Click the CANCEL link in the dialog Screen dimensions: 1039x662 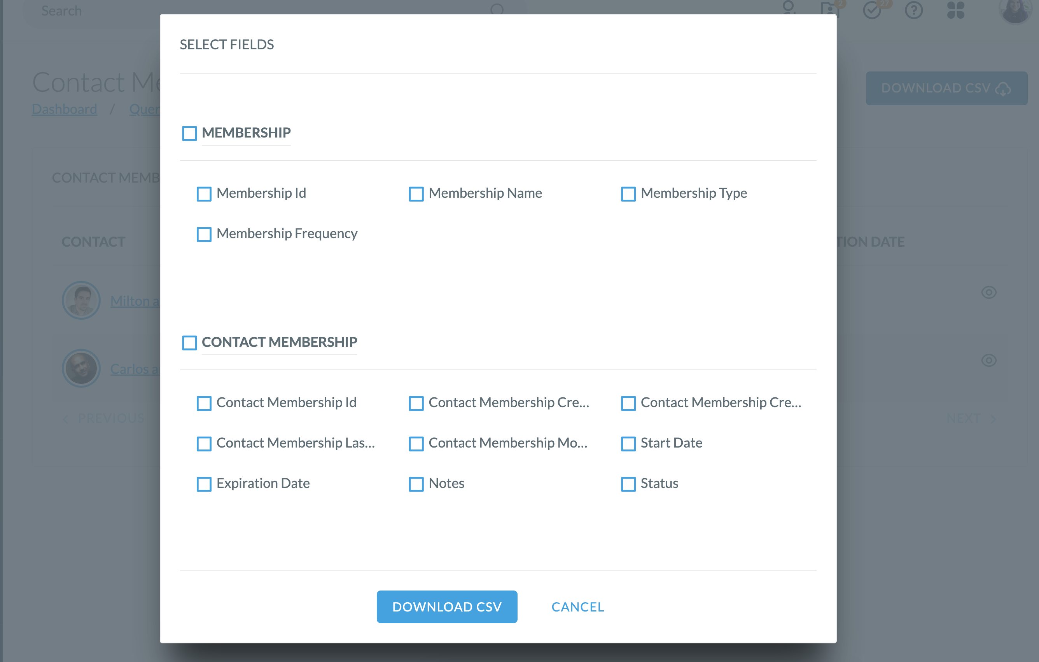[x=578, y=606]
